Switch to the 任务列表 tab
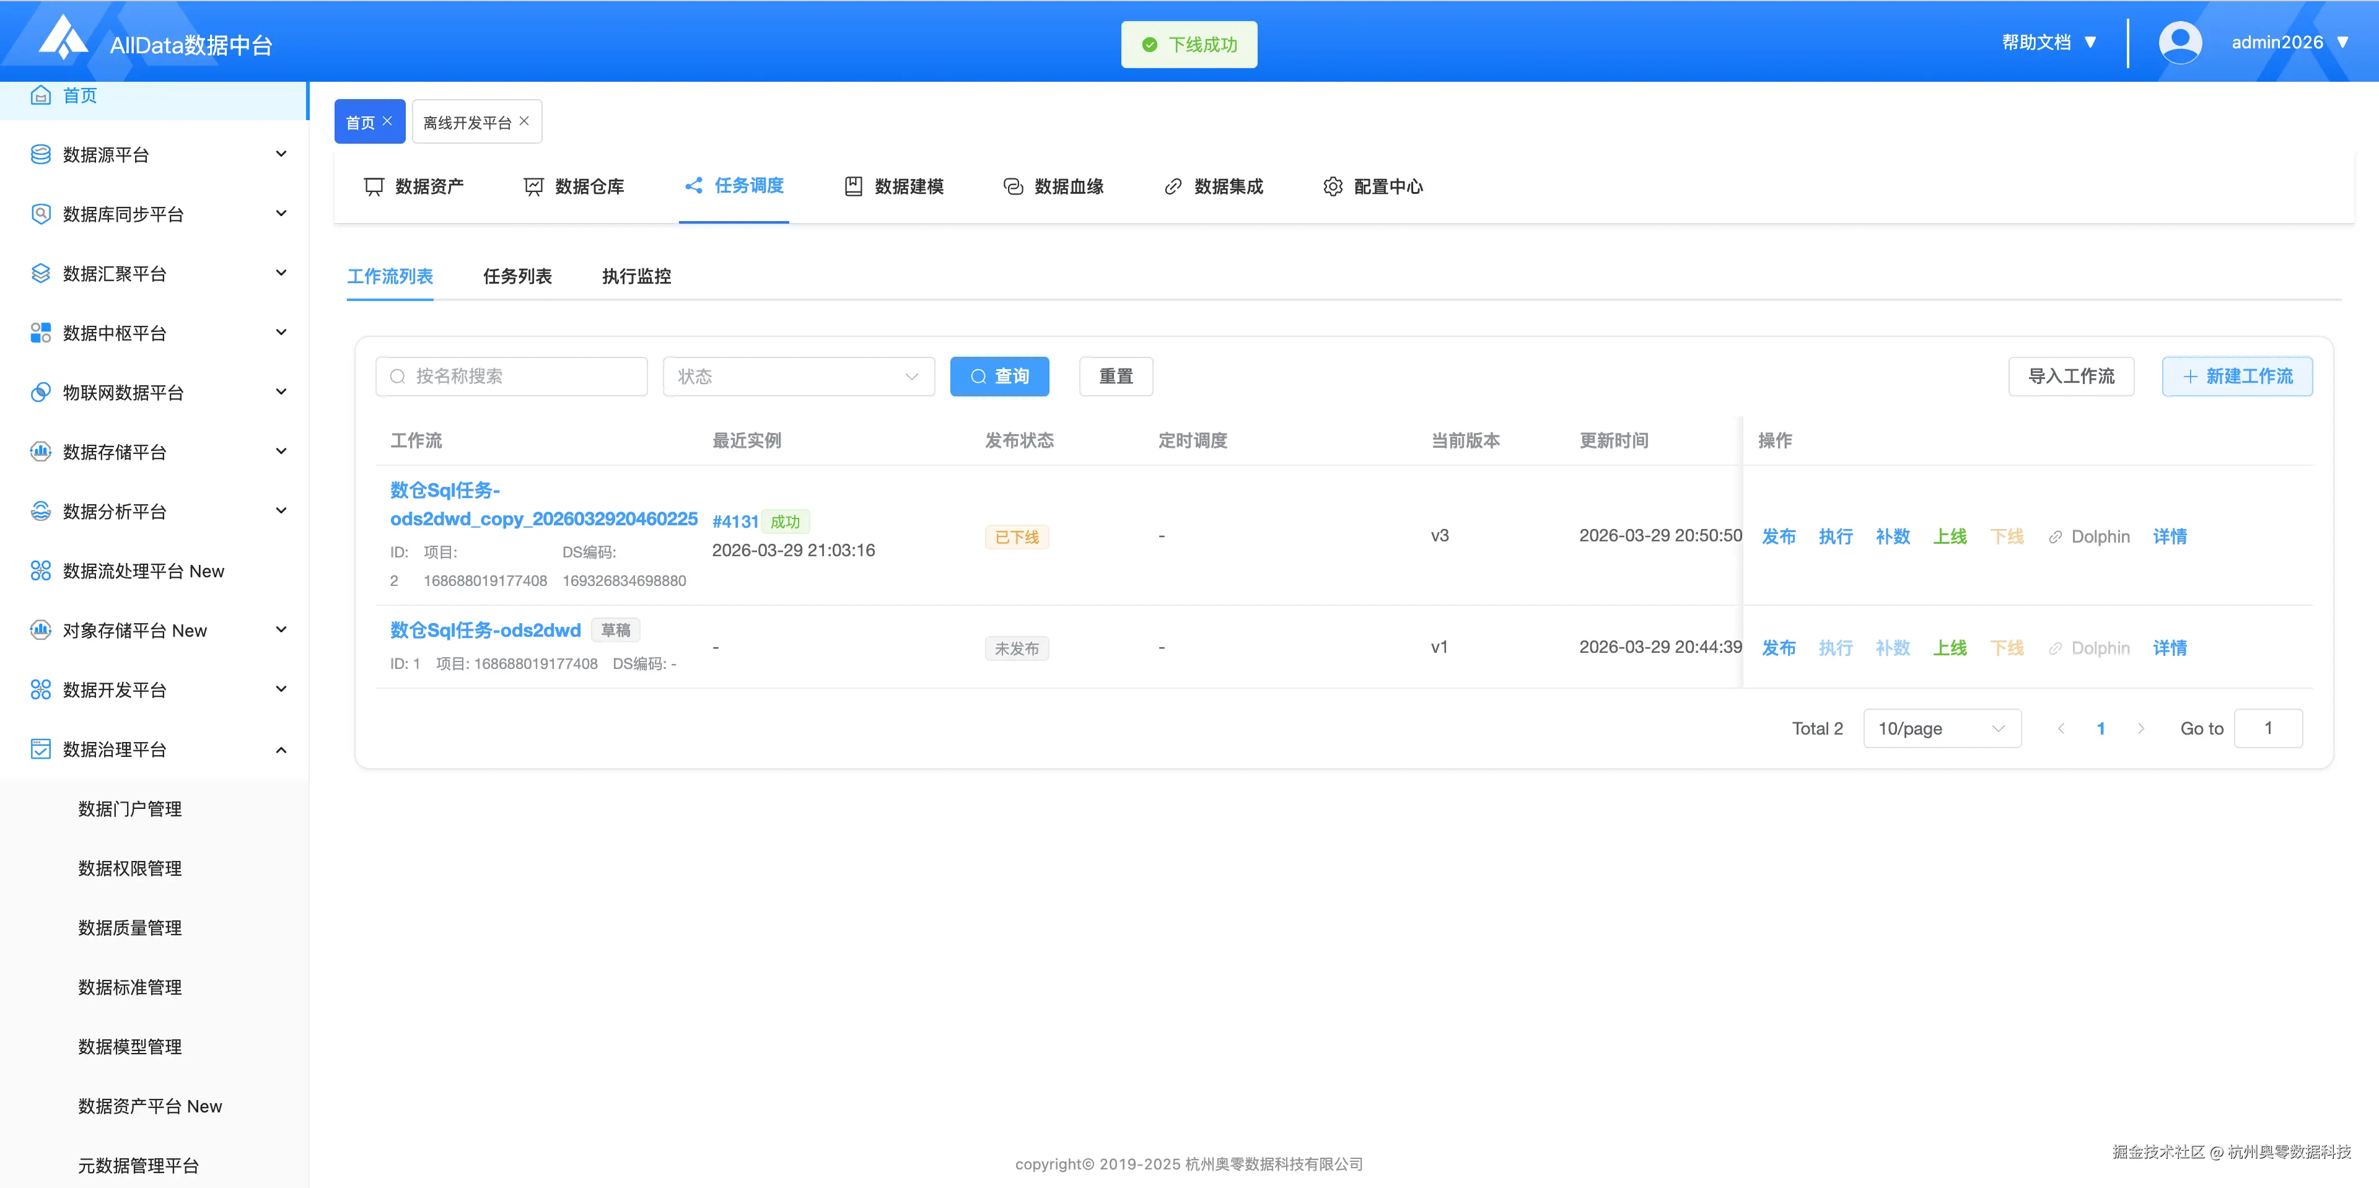 (518, 276)
